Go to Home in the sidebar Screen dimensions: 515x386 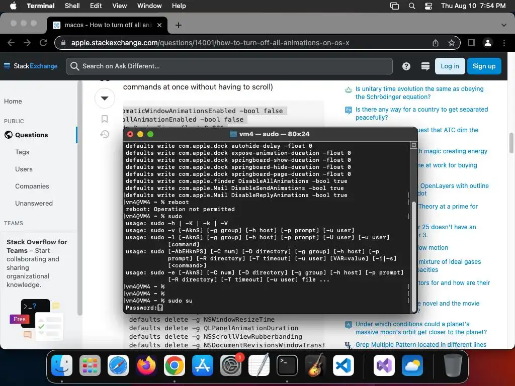pos(13,101)
